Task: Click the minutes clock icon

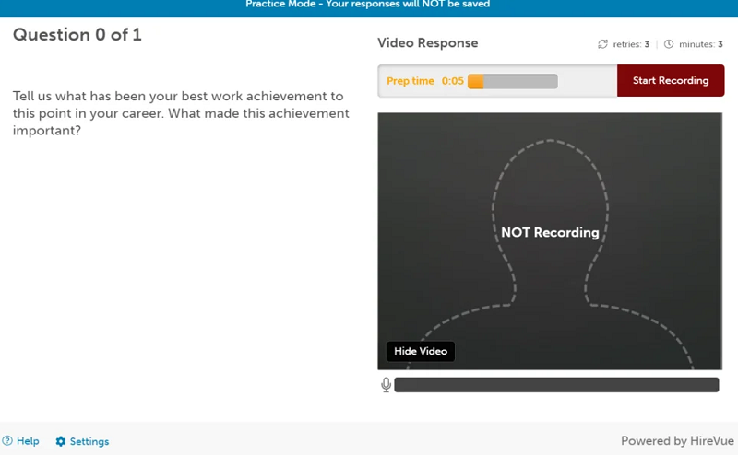Action: tap(669, 44)
